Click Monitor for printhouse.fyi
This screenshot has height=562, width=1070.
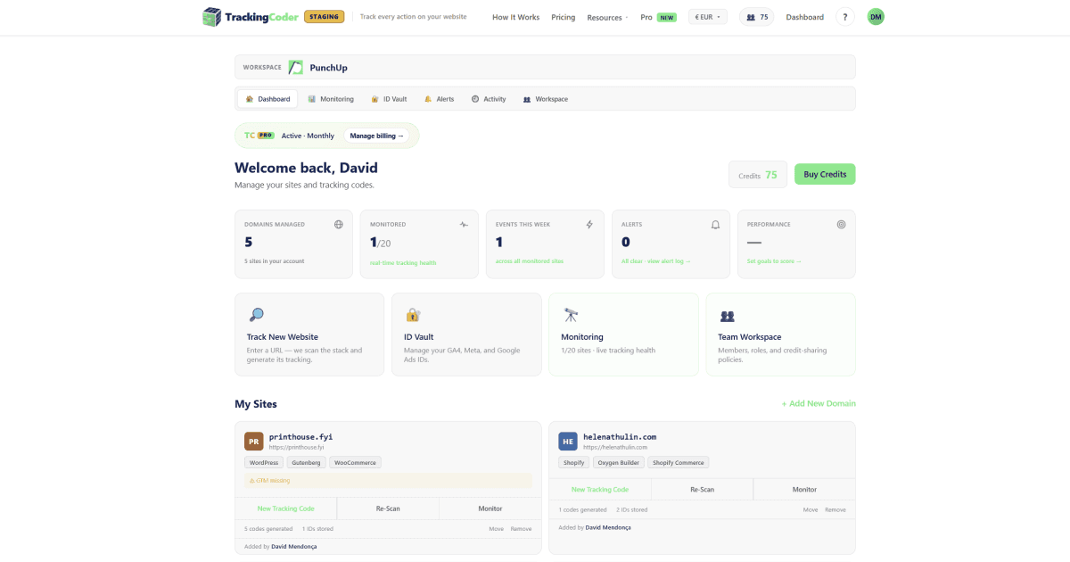tap(490, 508)
